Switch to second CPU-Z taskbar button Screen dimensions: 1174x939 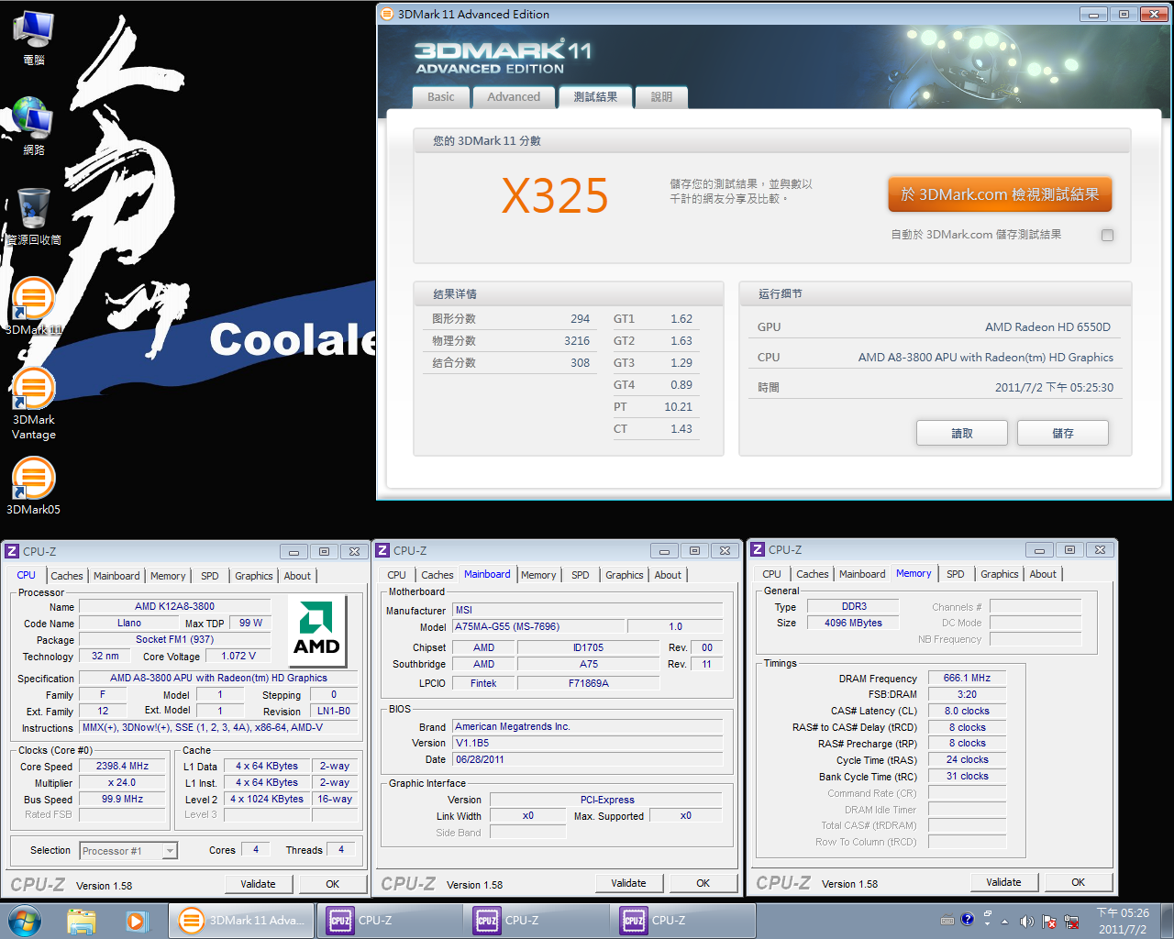pos(537,920)
